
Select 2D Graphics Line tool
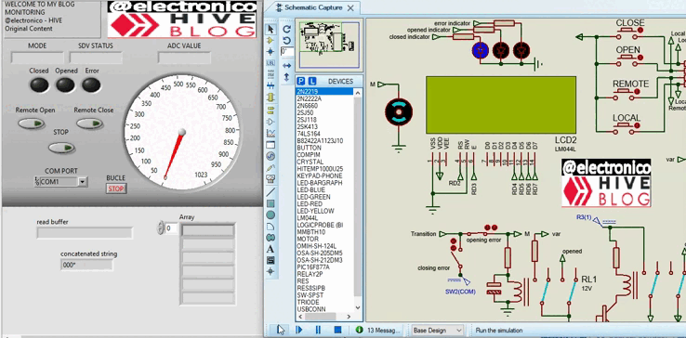pos(270,191)
